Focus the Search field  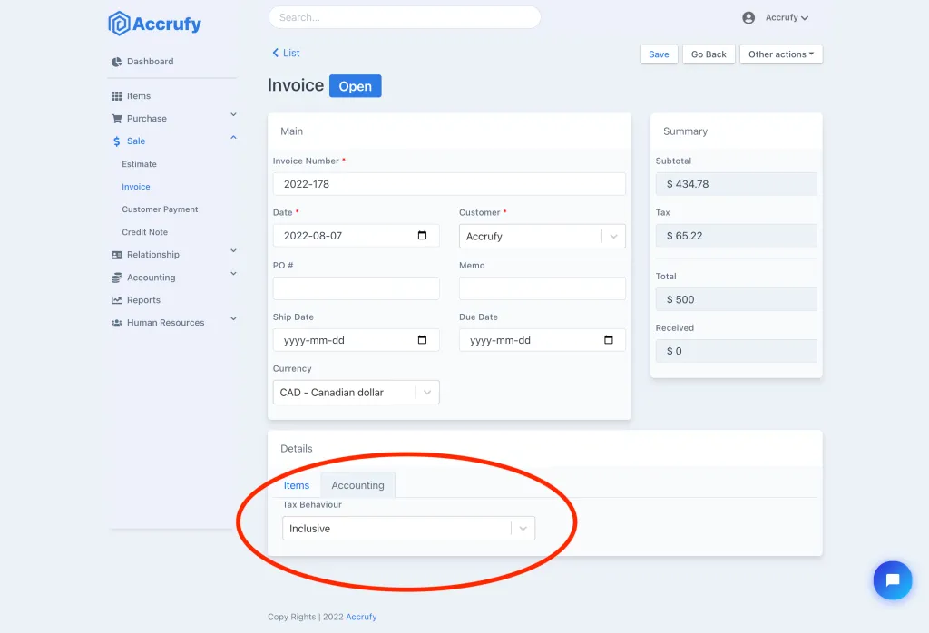coord(405,18)
